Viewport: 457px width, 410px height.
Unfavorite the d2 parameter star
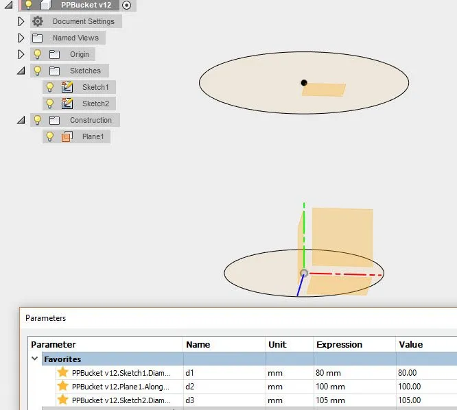(x=62, y=386)
